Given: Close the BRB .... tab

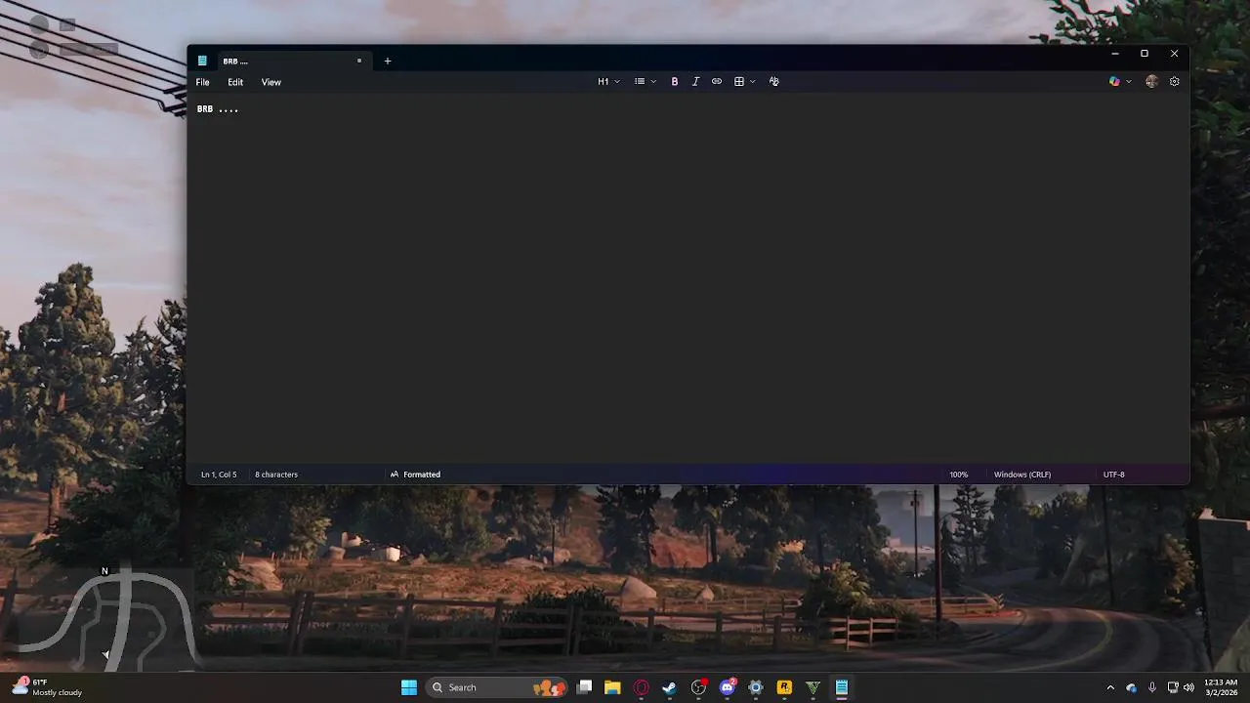Looking at the screenshot, I should pyautogui.click(x=359, y=61).
